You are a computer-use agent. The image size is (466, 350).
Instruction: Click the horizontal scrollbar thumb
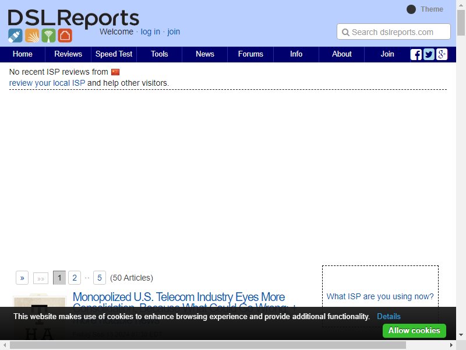(208, 345)
